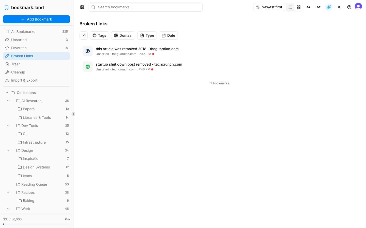Screen dimensions: 366x228
Task: Switch to grid view layout
Action: tap(299, 7)
